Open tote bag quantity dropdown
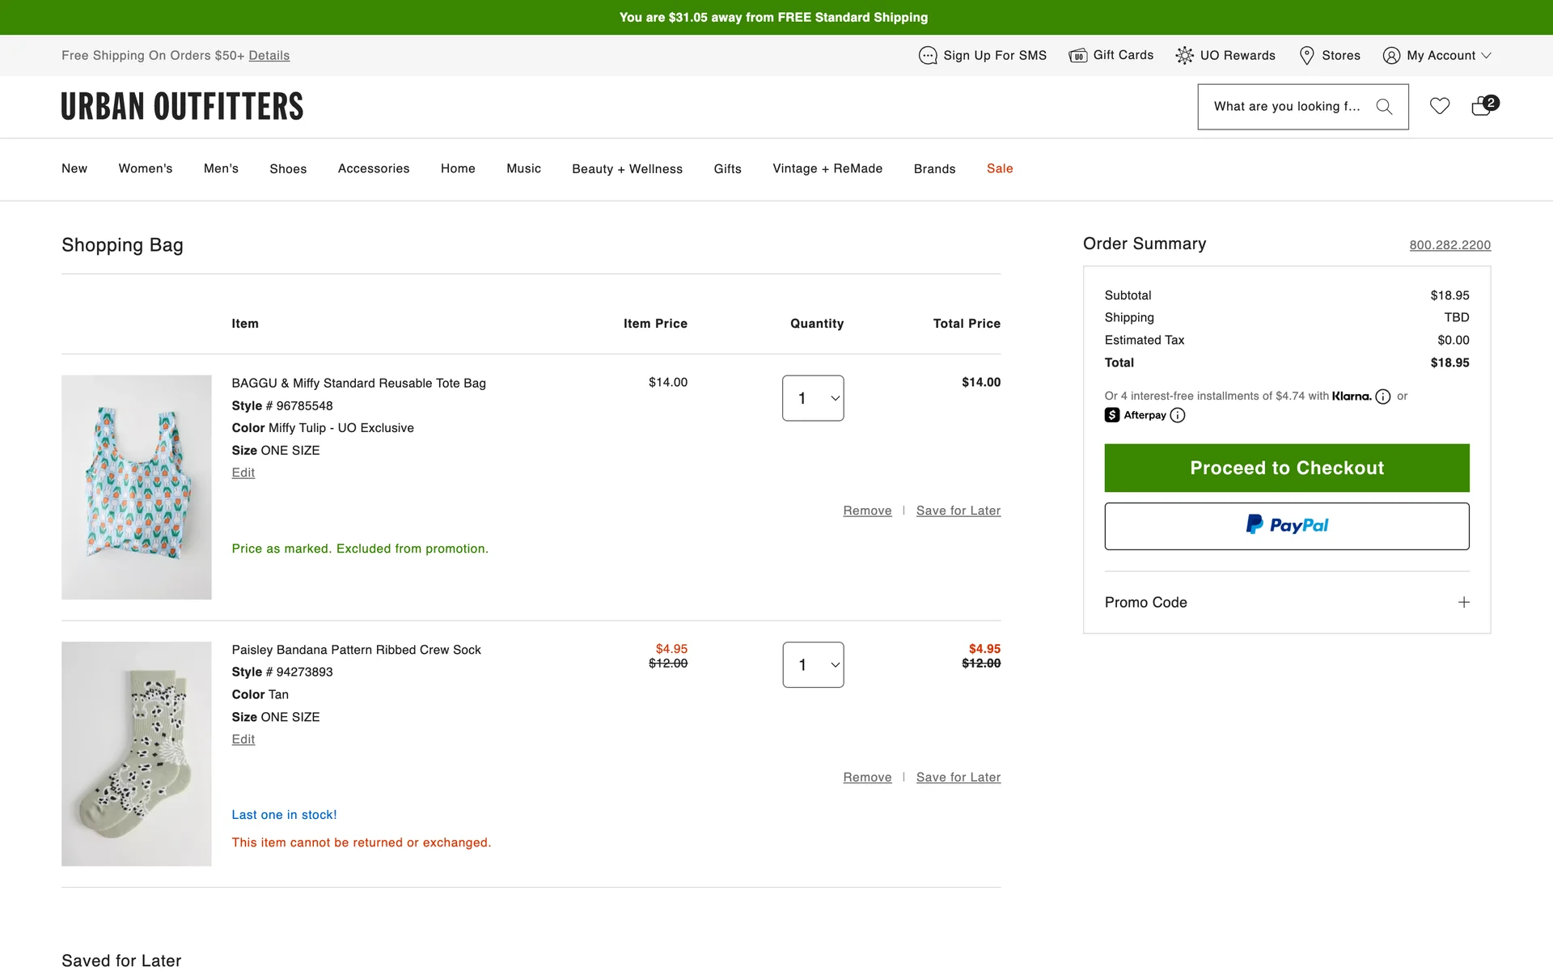The width and height of the screenshot is (1553, 971). pyautogui.click(x=813, y=398)
